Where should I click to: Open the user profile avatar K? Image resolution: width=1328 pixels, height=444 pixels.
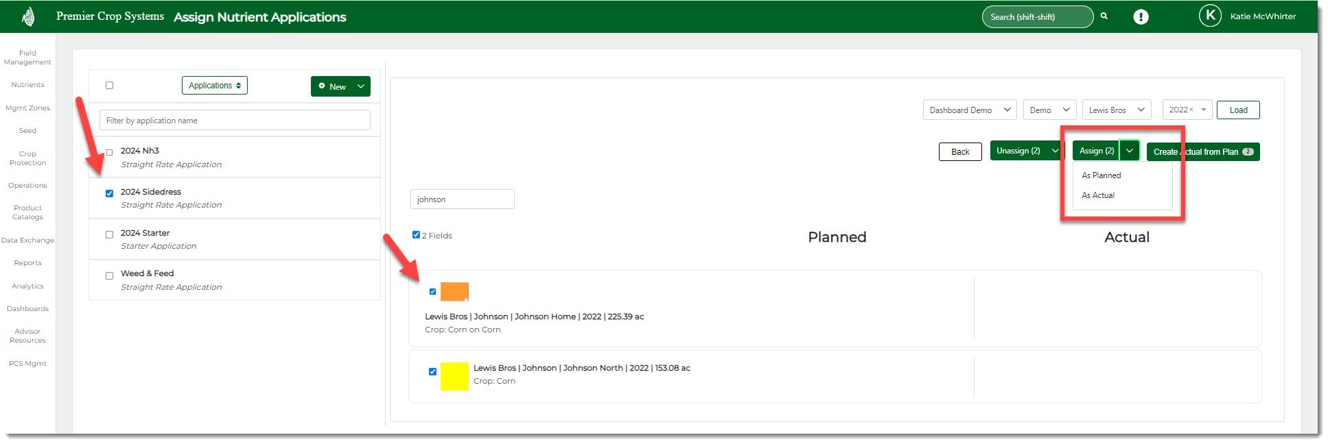1210,16
